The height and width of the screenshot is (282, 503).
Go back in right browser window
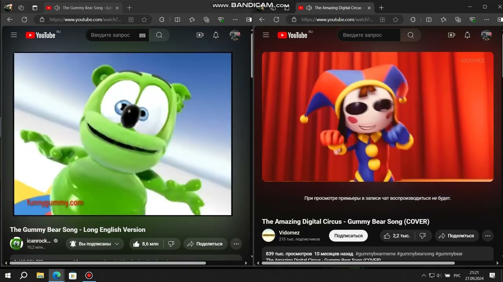(x=262, y=20)
